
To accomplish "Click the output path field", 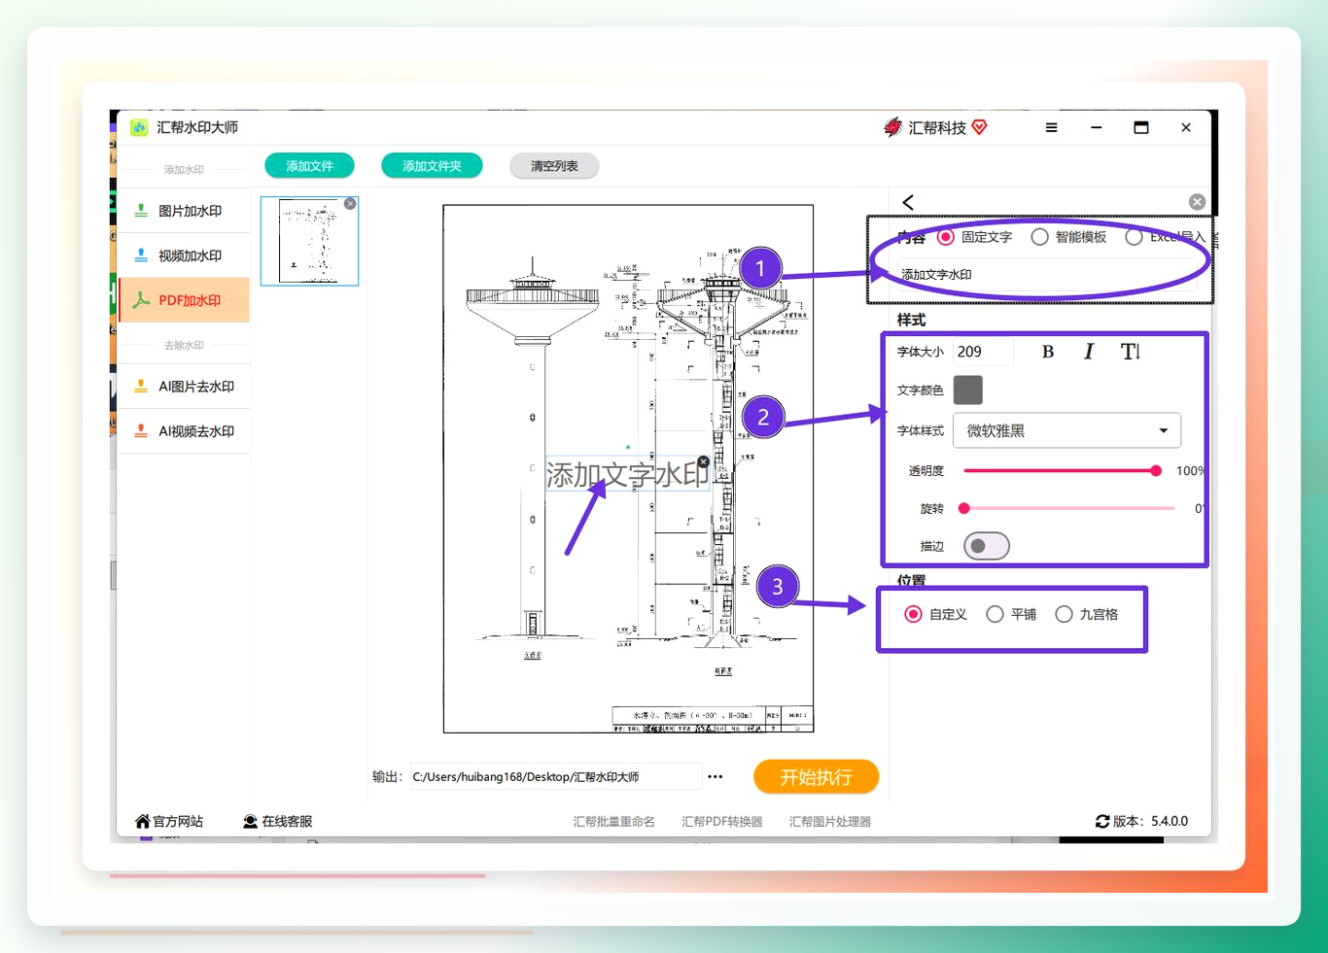I will [x=555, y=777].
